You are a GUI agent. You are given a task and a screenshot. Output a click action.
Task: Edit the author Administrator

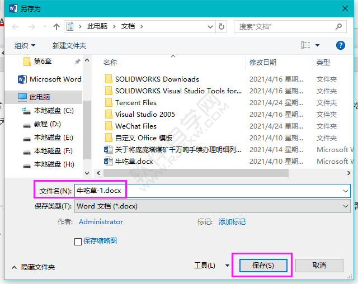101,222
